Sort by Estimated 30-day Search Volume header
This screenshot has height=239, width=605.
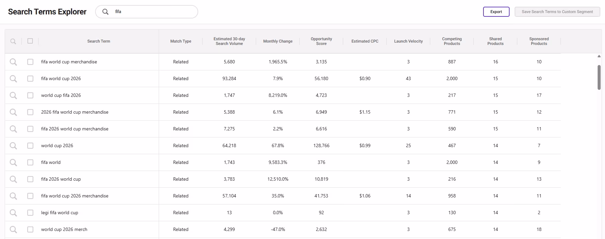(x=229, y=41)
